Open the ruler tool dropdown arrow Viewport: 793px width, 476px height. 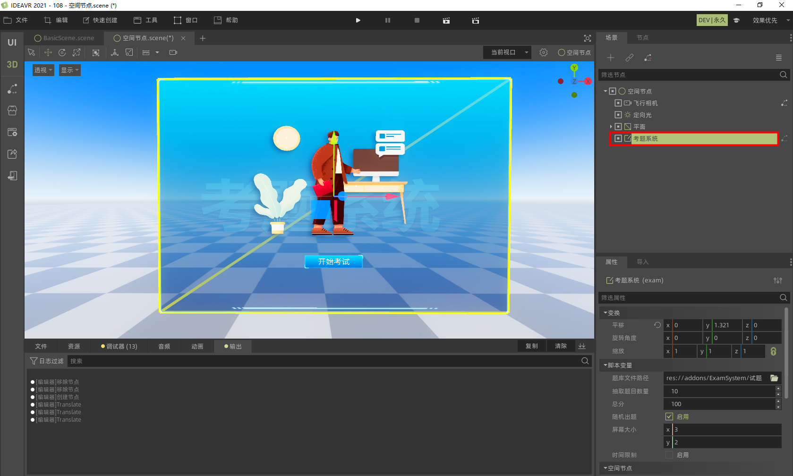[x=157, y=52]
